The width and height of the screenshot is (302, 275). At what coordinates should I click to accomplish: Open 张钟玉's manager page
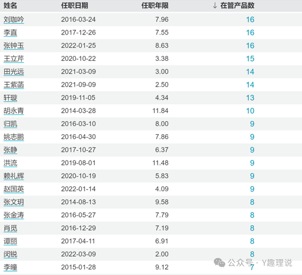pos(14,45)
